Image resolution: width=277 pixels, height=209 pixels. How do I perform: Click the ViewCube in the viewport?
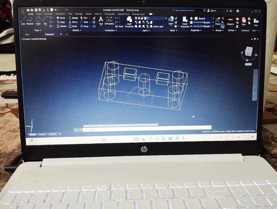[x=249, y=52]
